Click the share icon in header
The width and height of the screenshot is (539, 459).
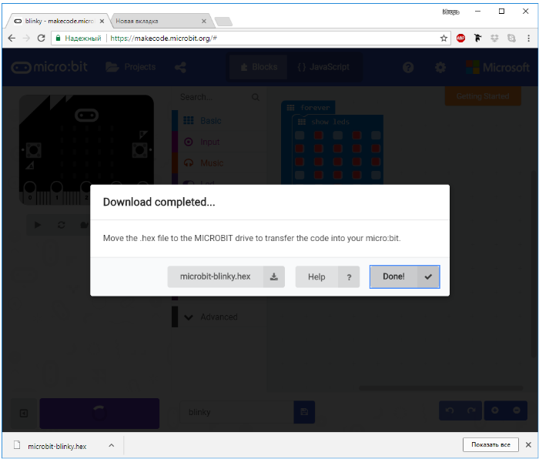180,68
